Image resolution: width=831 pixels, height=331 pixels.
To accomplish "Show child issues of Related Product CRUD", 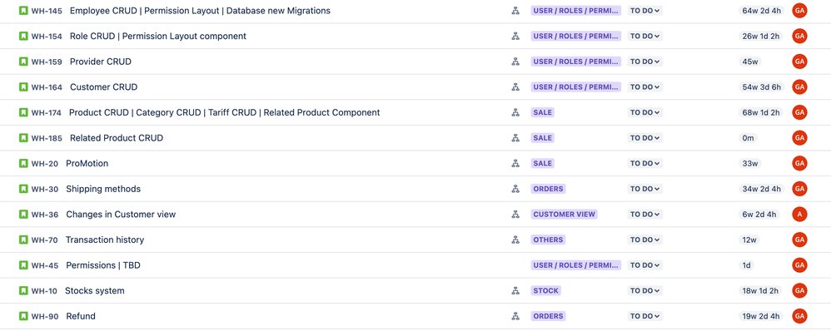I will 515,138.
